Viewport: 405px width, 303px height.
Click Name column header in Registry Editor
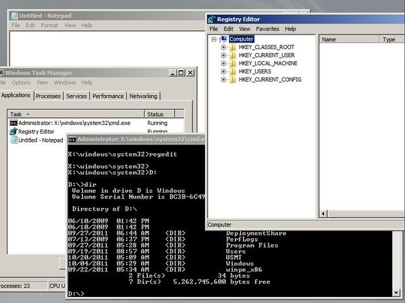[x=349, y=40]
